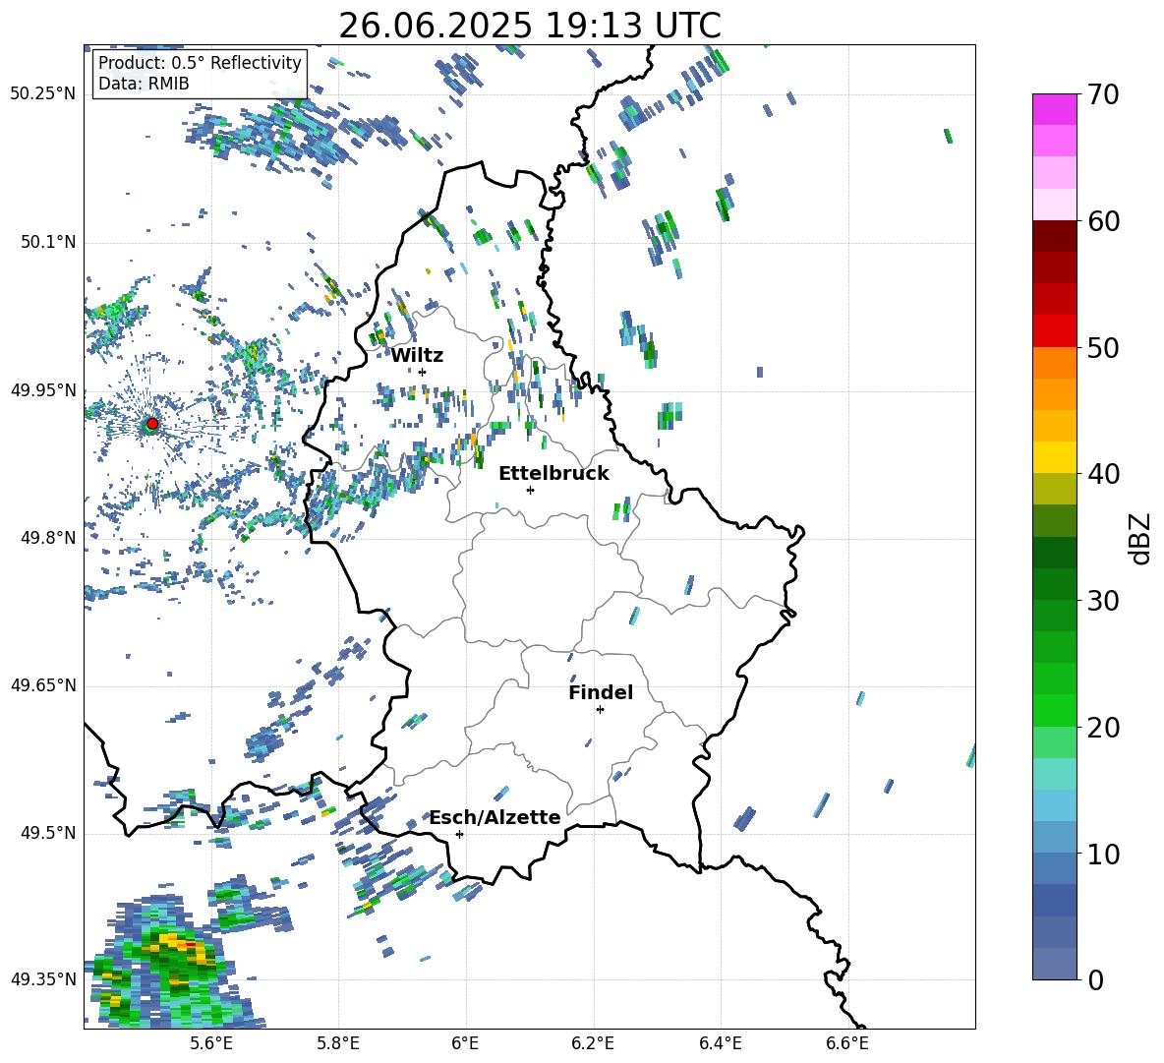Click the 50.25°N latitude label
Screen dimensions: 1164x1063
[43, 94]
